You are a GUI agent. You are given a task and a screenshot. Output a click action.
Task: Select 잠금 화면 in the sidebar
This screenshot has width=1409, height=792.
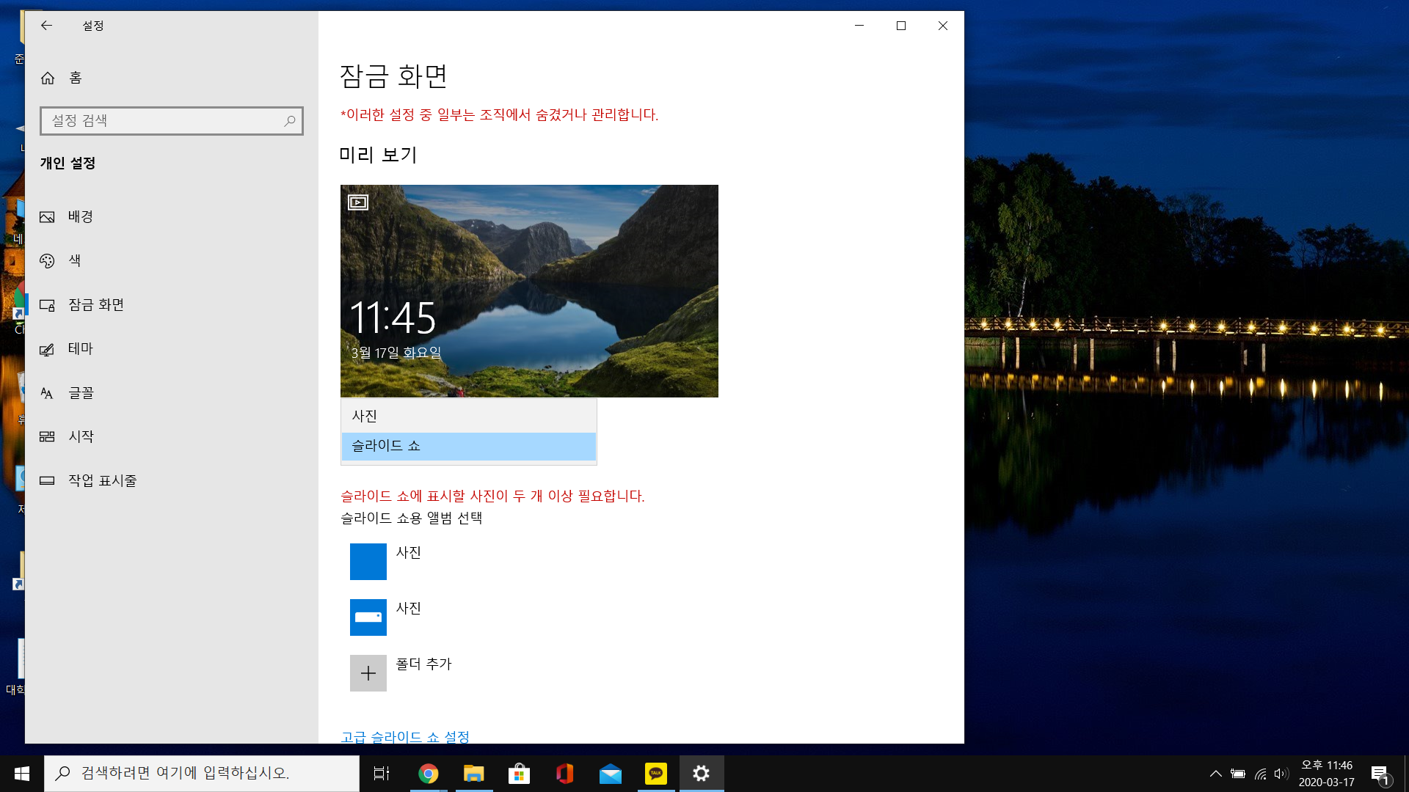click(x=95, y=305)
